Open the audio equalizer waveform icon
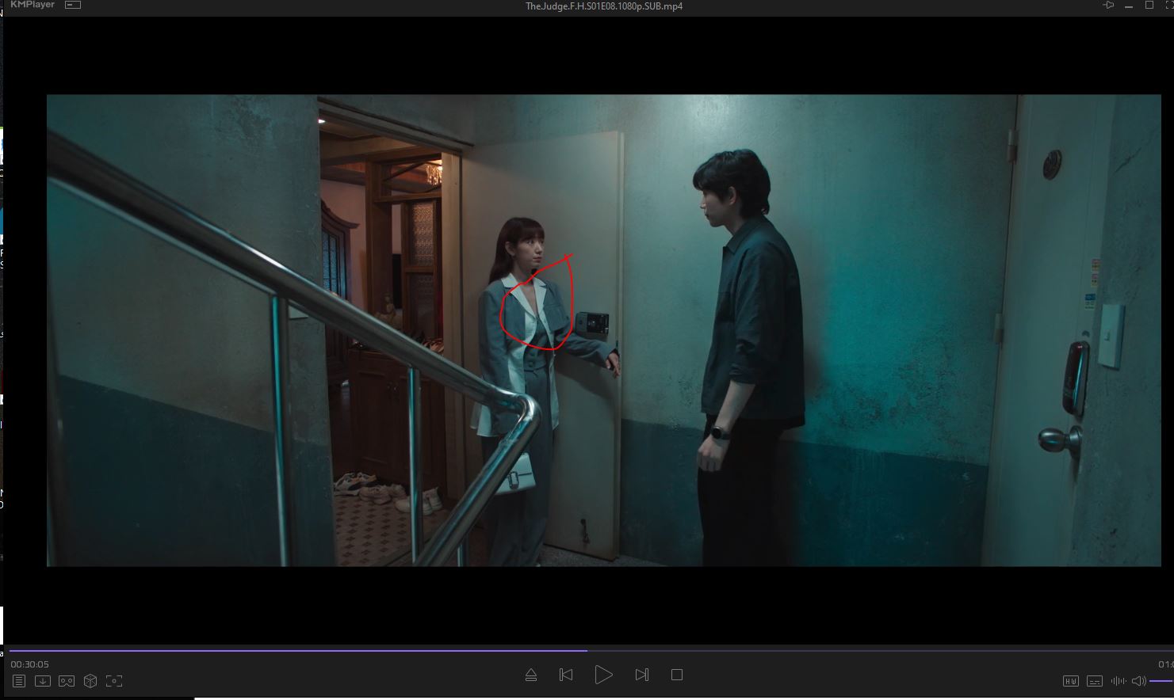1174x700 pixels. [1119, 681]
